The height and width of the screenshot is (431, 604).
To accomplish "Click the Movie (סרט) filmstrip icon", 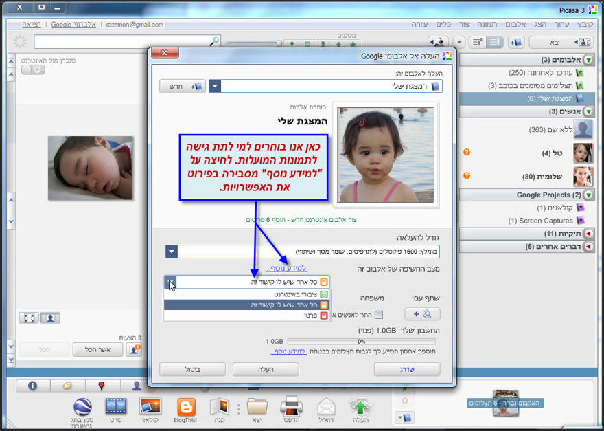I will (116, 407).
